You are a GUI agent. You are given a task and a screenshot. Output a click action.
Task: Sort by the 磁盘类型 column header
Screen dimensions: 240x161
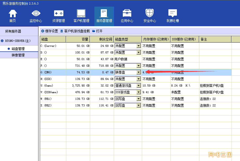[x=128, y=39]
